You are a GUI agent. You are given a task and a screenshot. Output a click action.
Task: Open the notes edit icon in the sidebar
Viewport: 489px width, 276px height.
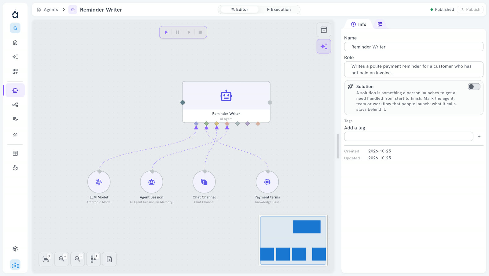point(15,119)
